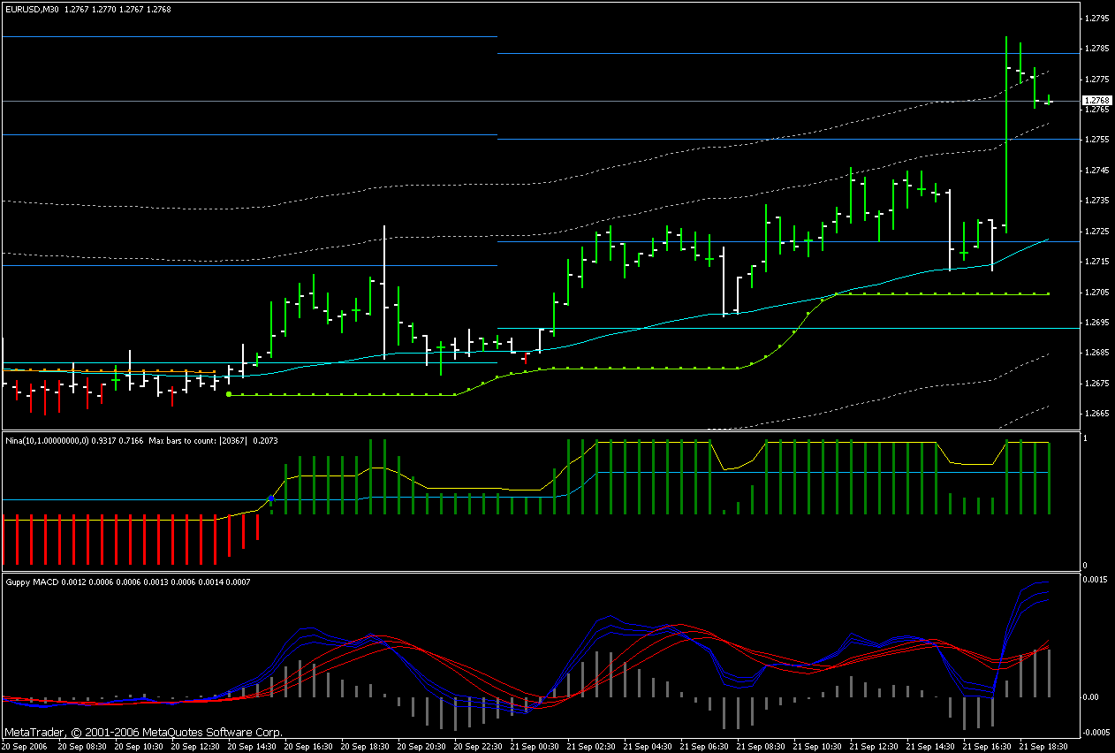The height and width of the screenshot is (753, 1115).
Task: Click the large green dot starting trailing stop line
Action: [229, 394]
